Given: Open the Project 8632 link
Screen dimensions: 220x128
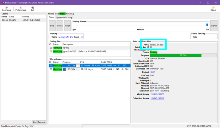Looking at the screenshot, I should point(152,72).
